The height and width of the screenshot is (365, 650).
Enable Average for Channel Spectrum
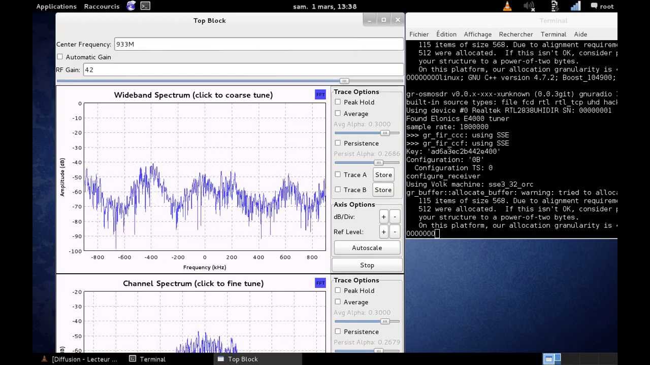pos(338,302)
